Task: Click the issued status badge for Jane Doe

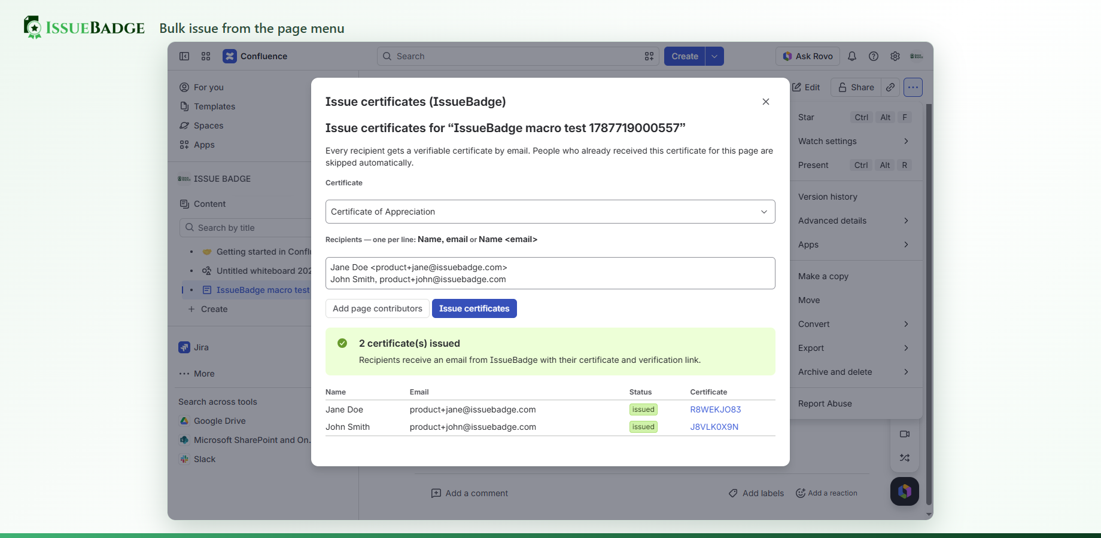Action: click(x=643, y=409)
